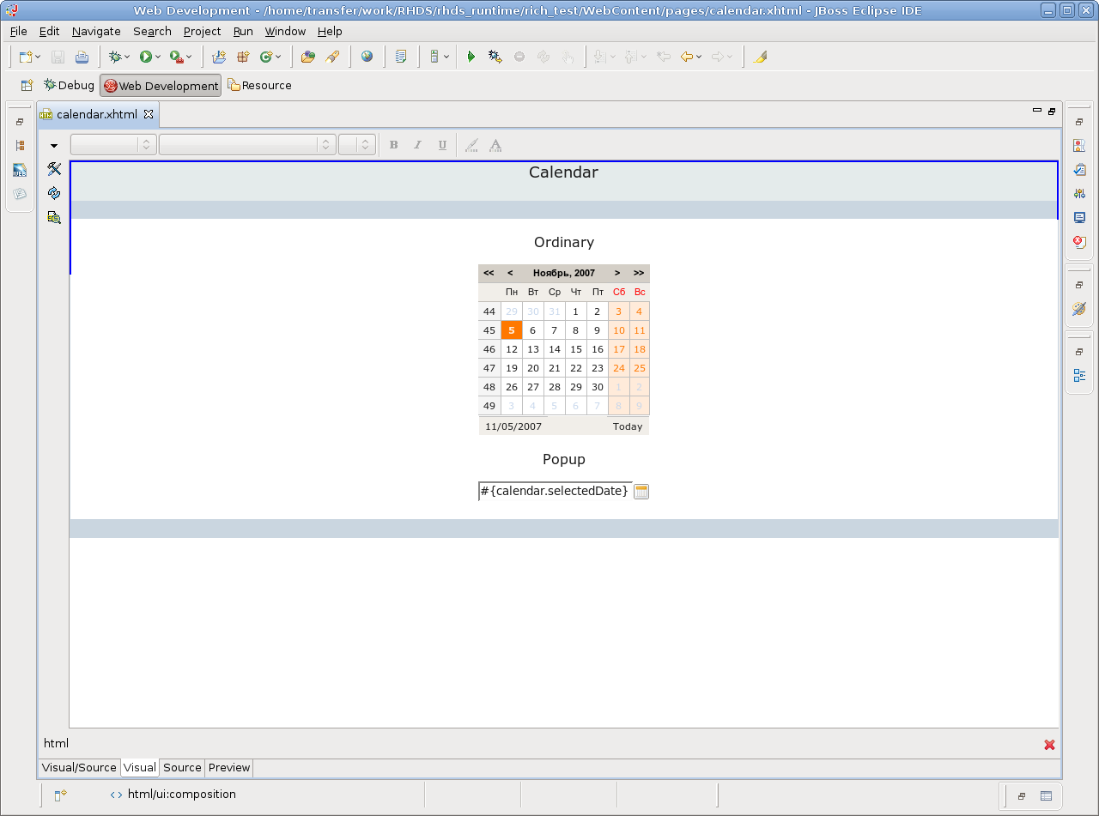Image resolution: width=1099 pixels, height=816 pixels.
Task: Switch to the Preview tab
Action: click(x=229, y=768)
